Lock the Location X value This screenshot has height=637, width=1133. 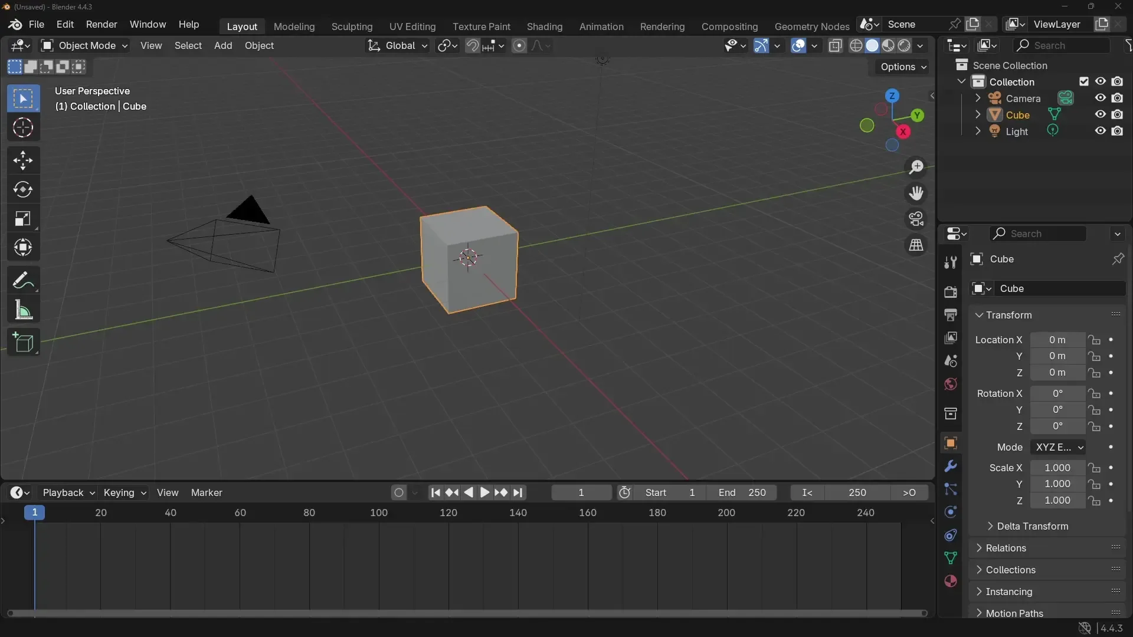point(1095,340)
